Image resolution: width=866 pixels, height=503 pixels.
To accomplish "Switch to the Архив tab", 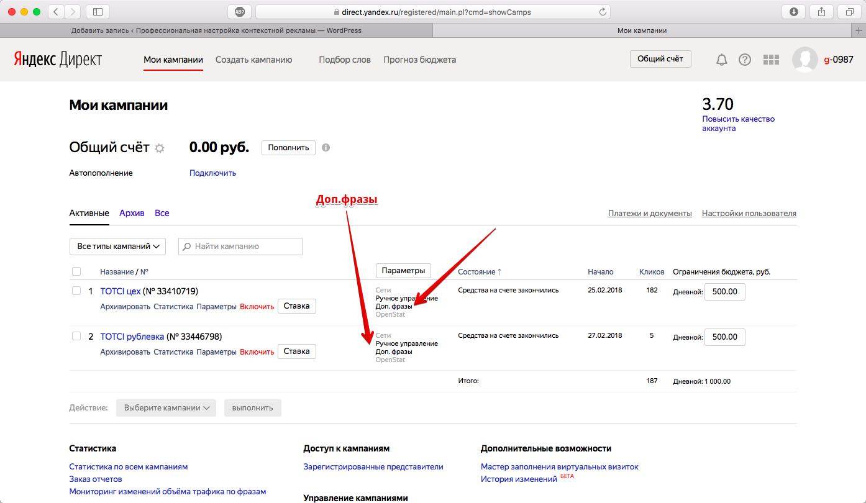I will coord(132,213).
